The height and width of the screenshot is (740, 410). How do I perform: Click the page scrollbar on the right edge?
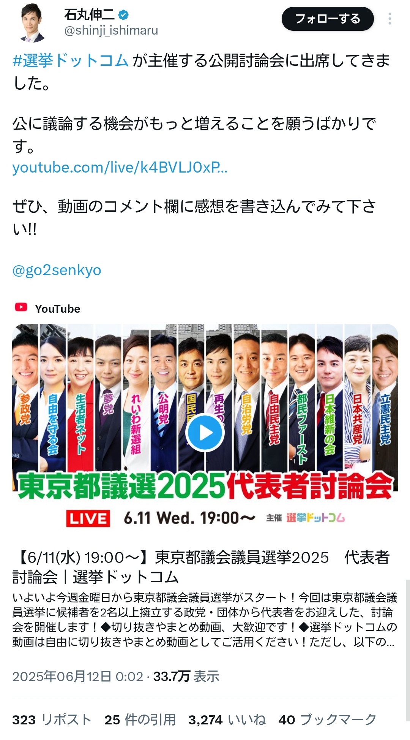point(407,650)
